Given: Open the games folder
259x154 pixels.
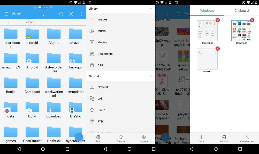Looking at the screenshot, I should [x=11, y=135].
